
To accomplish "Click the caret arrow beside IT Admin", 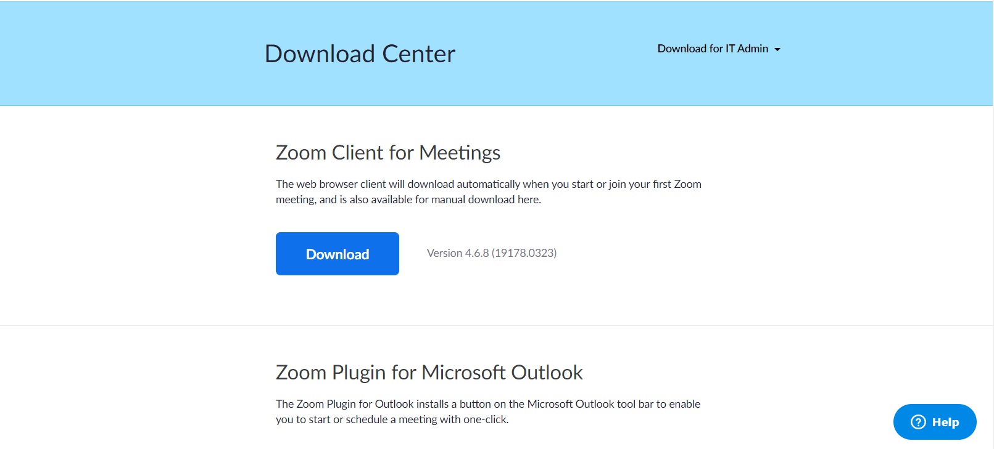I will coord(777,49).
